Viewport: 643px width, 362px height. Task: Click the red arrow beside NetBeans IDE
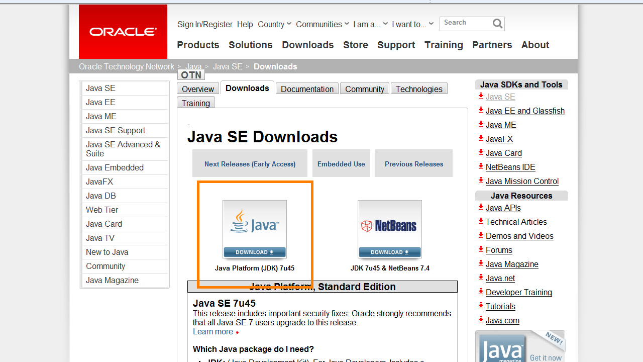(481, 166)
